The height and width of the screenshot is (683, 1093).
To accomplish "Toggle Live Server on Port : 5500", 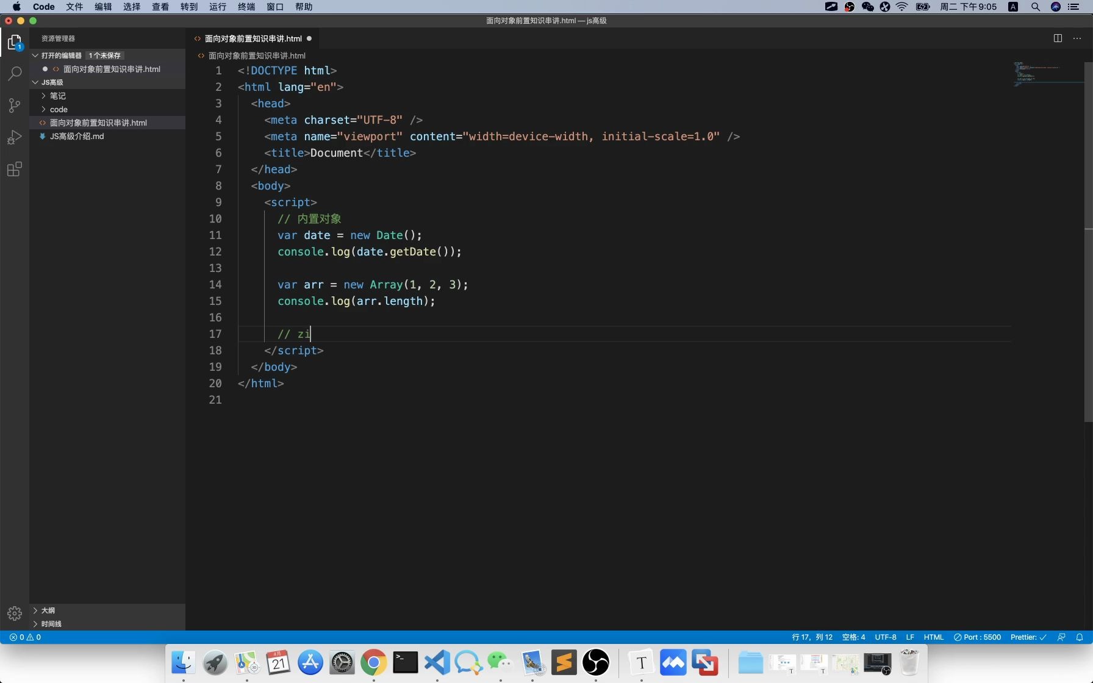I will 977,637.
